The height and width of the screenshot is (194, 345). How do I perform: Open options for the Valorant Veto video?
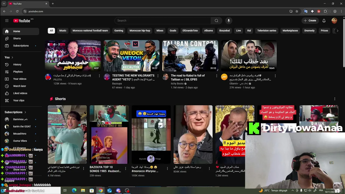[158, 76]
